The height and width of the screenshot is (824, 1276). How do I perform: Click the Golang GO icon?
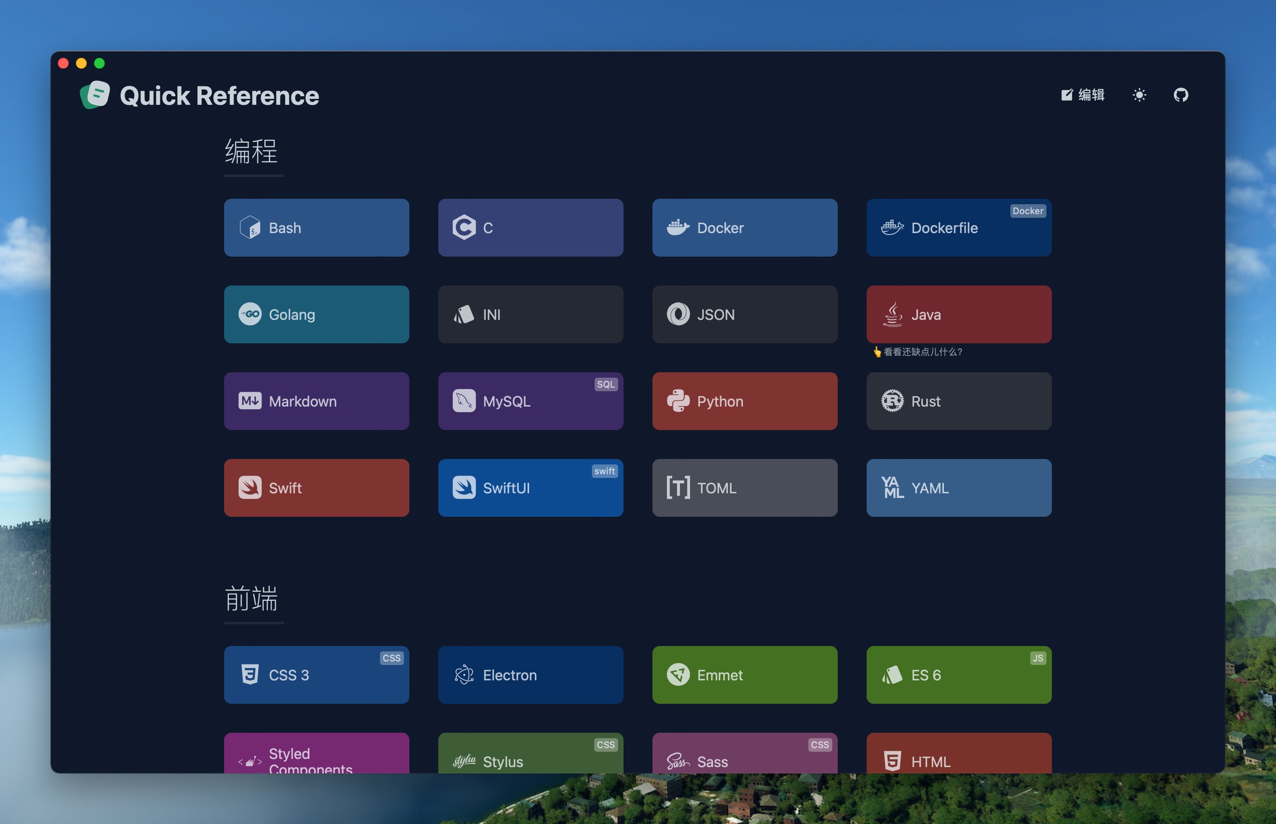[250, 314]
